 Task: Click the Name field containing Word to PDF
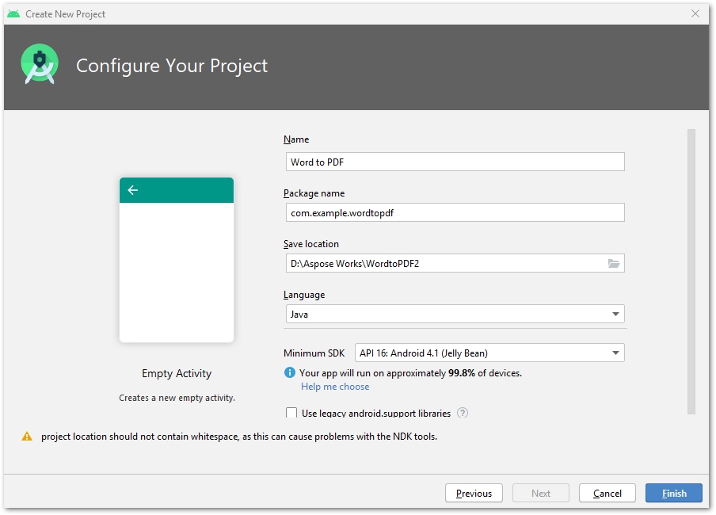[455, 162]
